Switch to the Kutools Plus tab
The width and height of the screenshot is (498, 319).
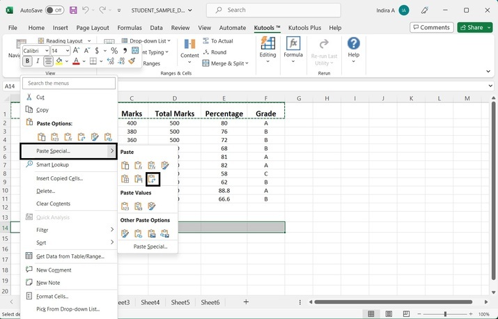(306, 28)
